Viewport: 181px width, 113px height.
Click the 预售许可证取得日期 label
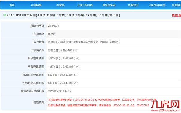tap(32, 91)
